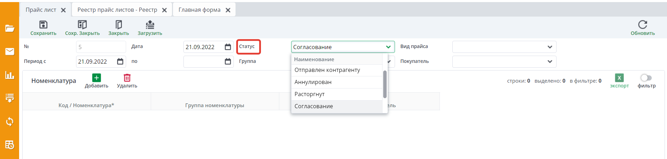Click the Excel экспорт icon

pos(619,78)
